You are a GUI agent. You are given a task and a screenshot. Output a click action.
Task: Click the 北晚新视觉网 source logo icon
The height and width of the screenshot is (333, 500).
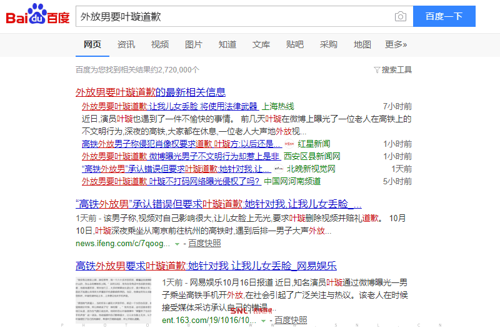point(279,169)
